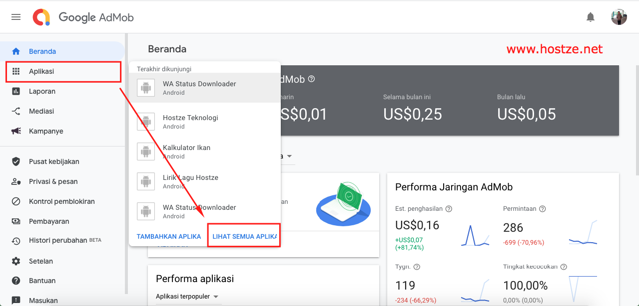
Task: Select Lirik Lagu Hostze app
Action: [205, 181]
